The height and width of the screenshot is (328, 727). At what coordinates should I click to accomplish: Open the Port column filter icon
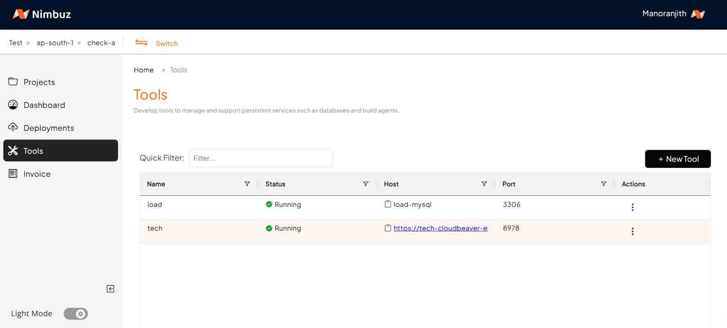tap(603, 184)
